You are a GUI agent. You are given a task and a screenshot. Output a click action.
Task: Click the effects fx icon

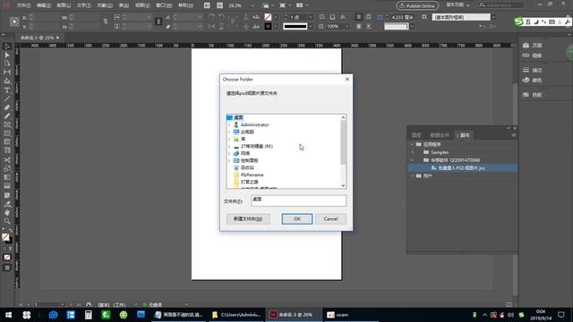[x=343, y=17]
